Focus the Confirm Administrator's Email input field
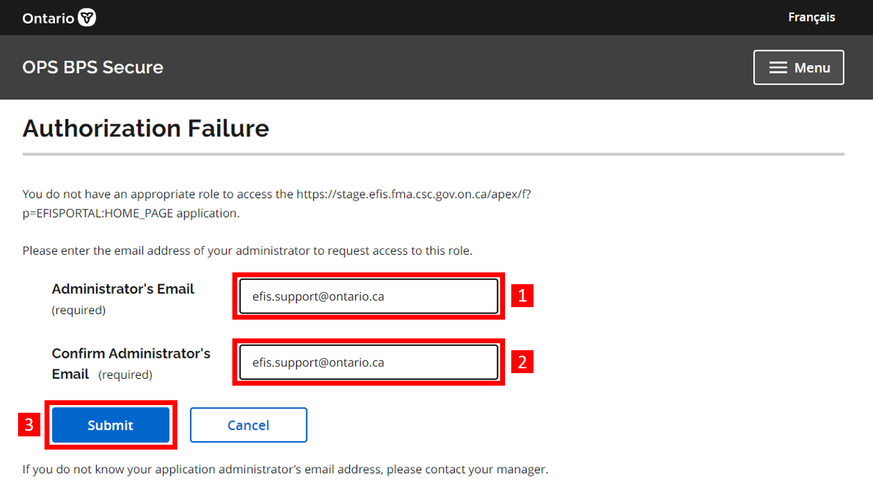873x501 pixels. click(369, 363)
